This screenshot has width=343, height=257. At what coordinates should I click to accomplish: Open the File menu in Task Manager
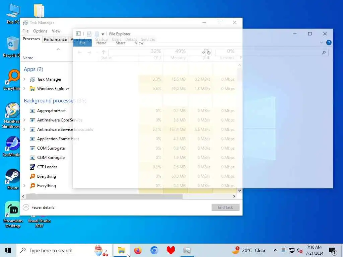[x=25, y=31]
